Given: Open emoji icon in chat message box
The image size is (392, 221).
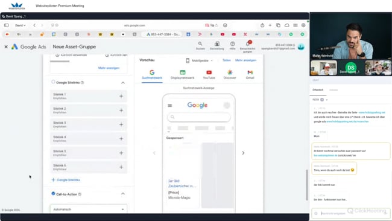Looking at the screenshot, I should click(316, 214).
